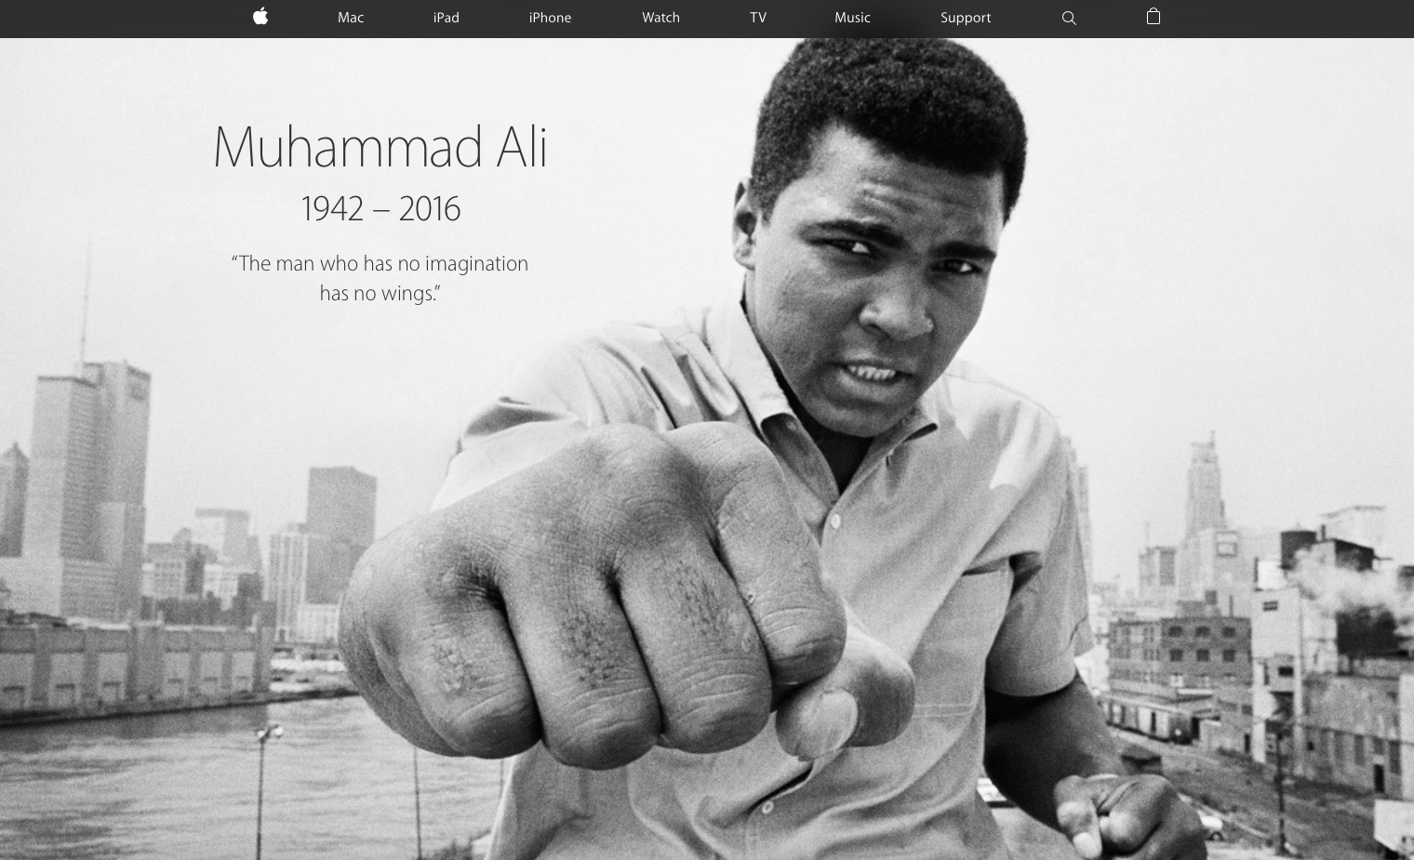Select the imagination quote text
This screenshot has width=1414, height=860.
(x=380, y=278)
